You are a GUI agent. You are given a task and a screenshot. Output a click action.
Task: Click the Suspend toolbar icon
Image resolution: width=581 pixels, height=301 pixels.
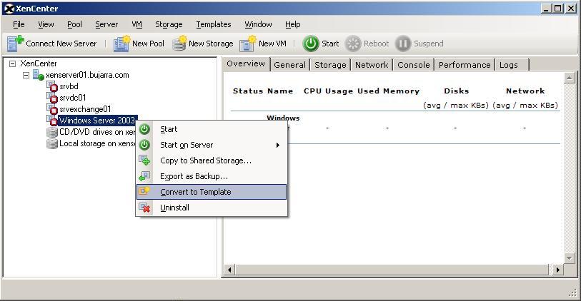[403, 44]
